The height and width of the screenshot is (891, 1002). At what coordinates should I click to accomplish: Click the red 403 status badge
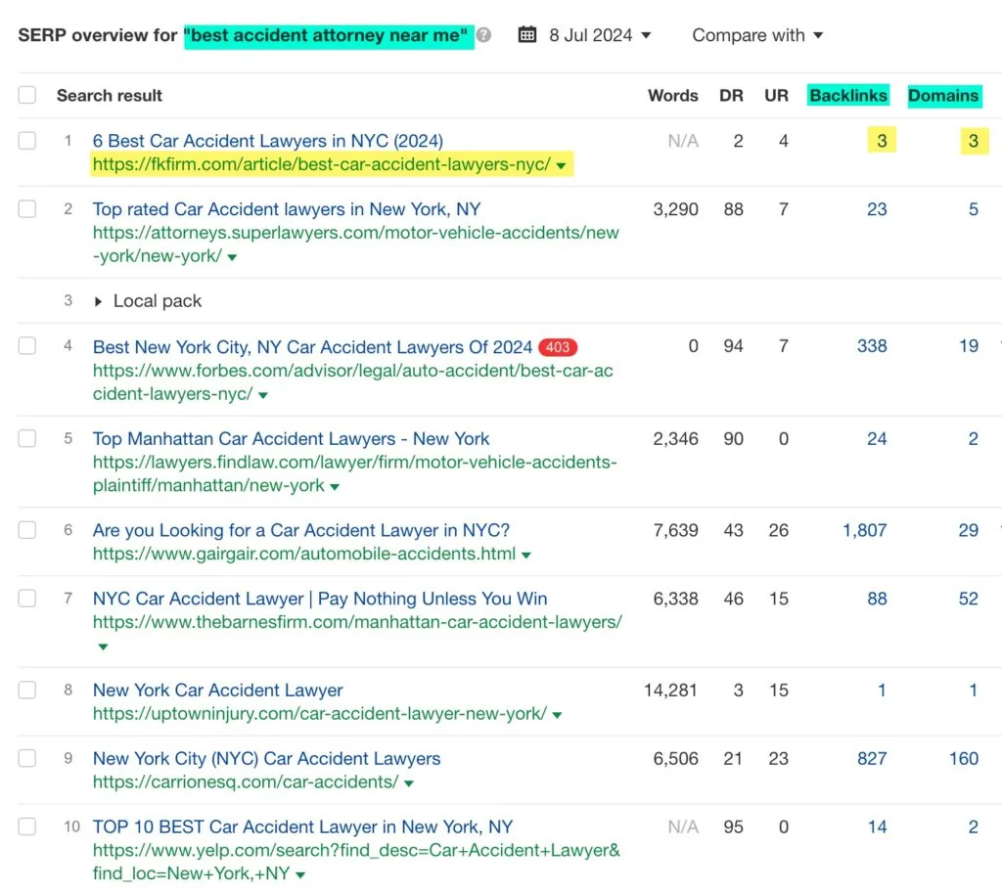pos(558,347)
